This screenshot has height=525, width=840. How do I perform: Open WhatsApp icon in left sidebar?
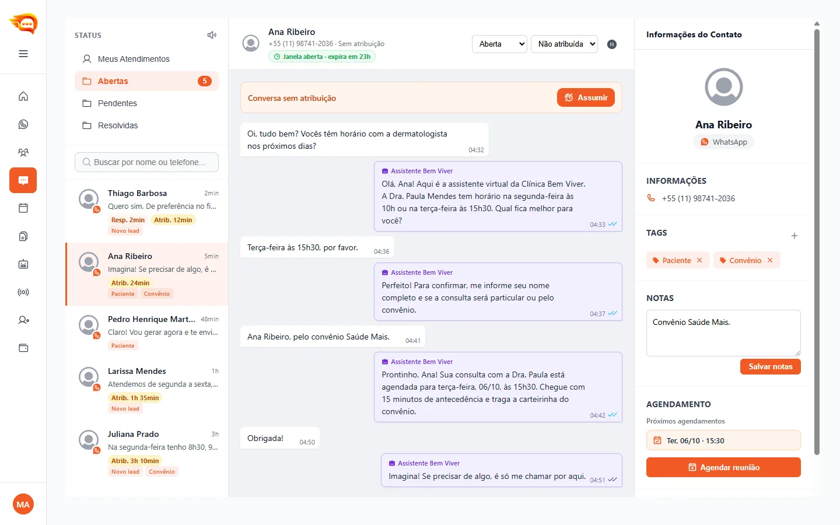click(23, 124)
